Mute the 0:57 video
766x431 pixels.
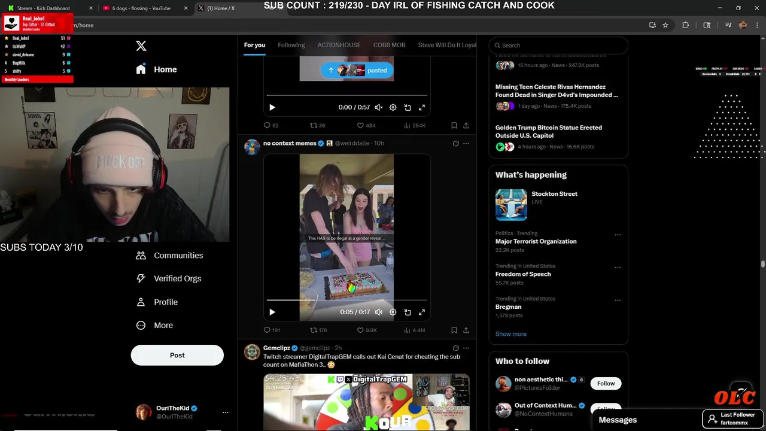point(378,108)
